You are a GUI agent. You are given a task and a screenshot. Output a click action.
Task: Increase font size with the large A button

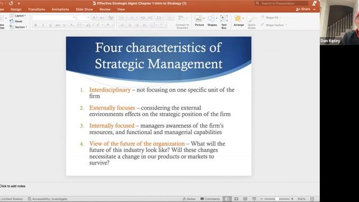point(95,17)
